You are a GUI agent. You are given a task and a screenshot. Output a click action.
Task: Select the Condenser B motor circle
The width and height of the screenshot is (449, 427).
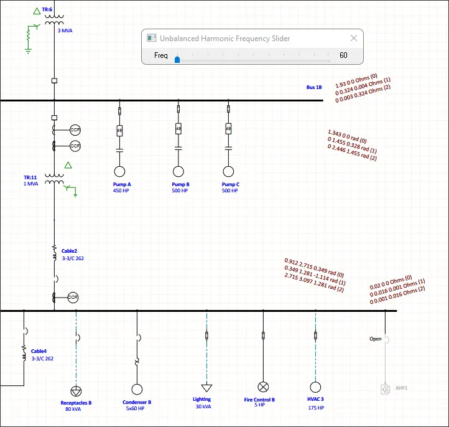pos(137,389)
